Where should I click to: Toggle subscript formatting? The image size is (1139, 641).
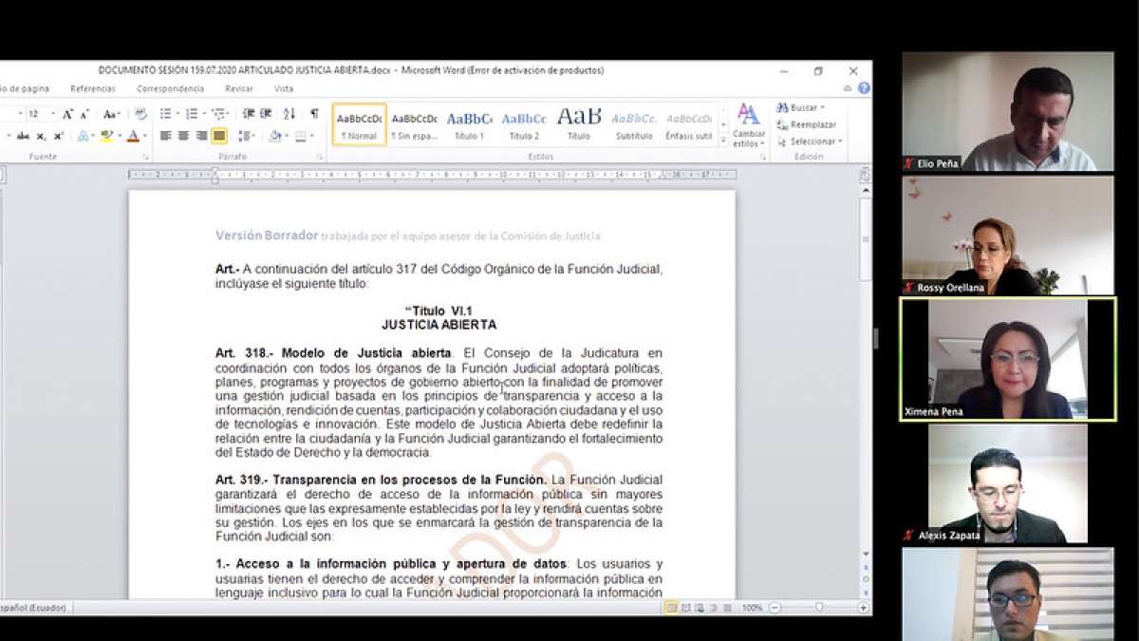coord(41,136)
